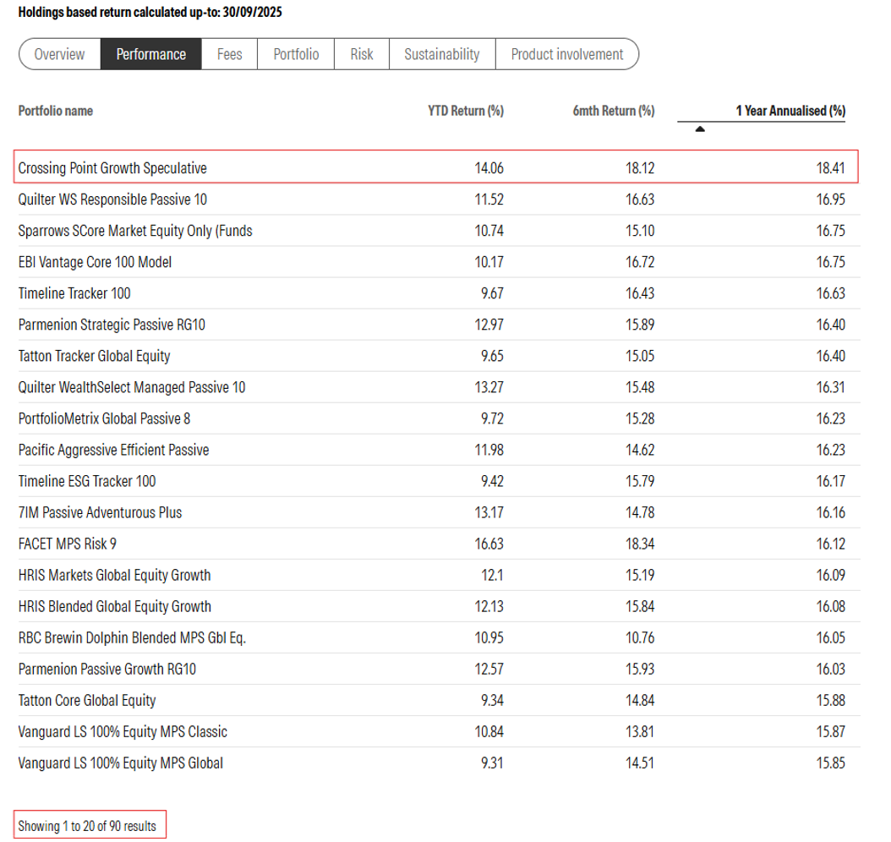Click 1 year value 16.63
Viewport: 891px width, 842px height.
pyautogui.click(x=831, y=293)
